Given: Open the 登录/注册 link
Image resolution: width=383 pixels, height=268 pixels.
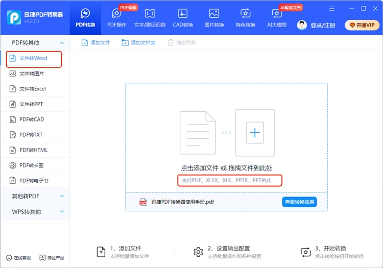Looking at the screenshot, I should click(x=323, y=25).
